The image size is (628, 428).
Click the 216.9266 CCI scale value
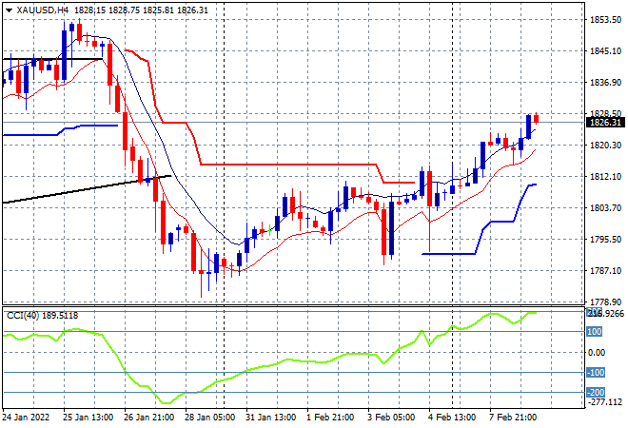coord(605,313)
